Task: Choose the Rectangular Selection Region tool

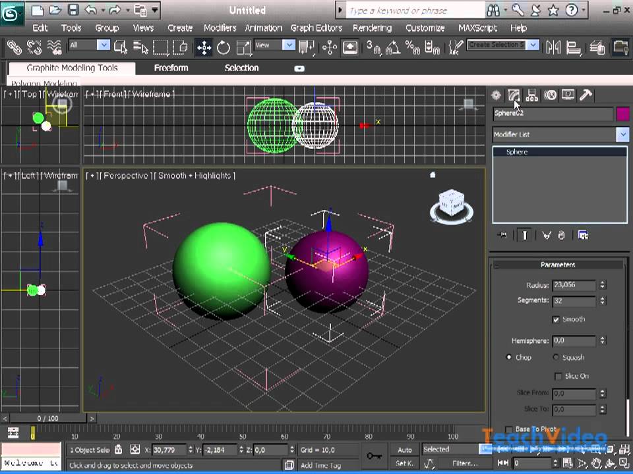Action: point(160,47)
